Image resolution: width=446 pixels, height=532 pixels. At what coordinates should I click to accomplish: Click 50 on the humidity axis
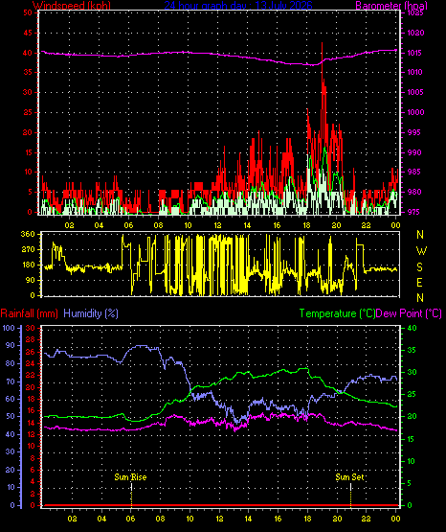[11, 417]
